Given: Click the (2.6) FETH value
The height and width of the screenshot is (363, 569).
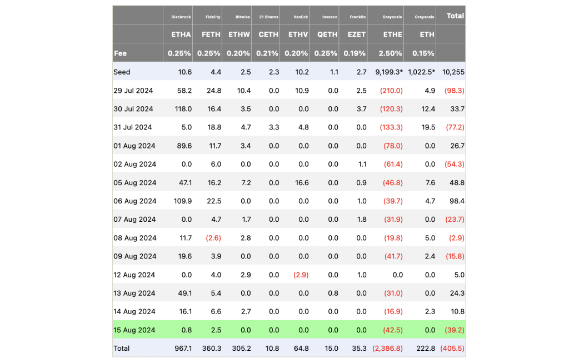Looking at the screenshot, I should tap(213, 238).
